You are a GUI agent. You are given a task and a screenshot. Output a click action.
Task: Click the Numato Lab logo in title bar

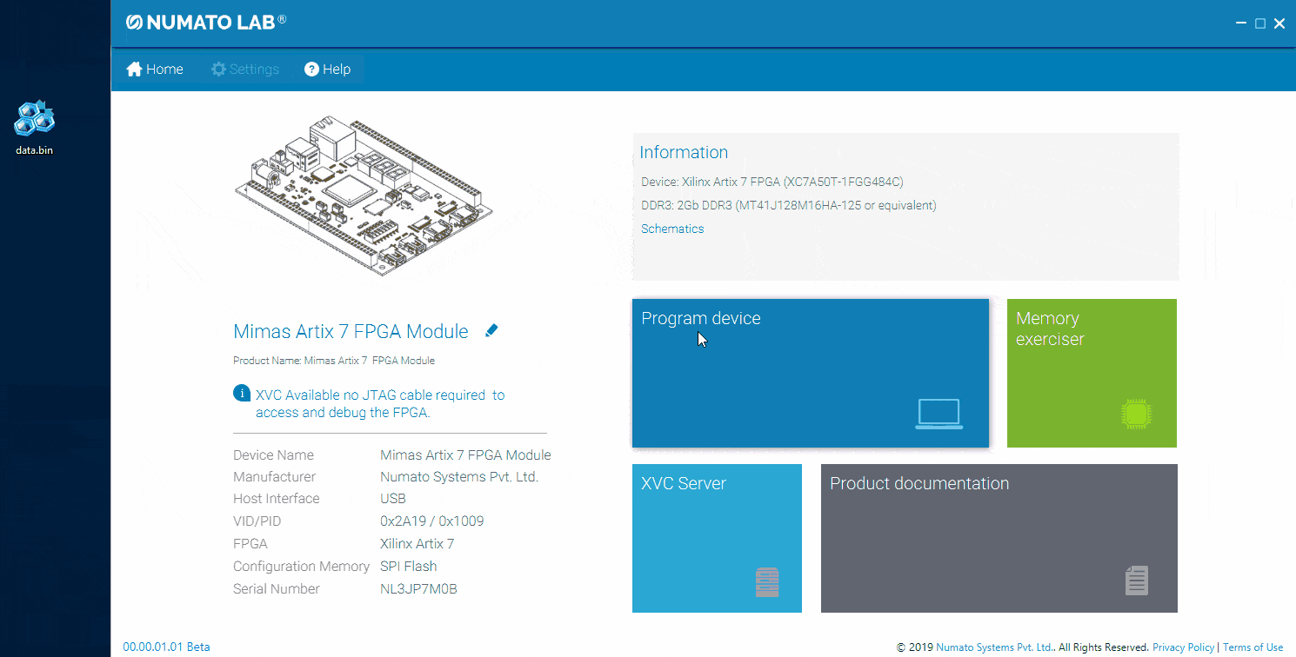tap(205, 23)
